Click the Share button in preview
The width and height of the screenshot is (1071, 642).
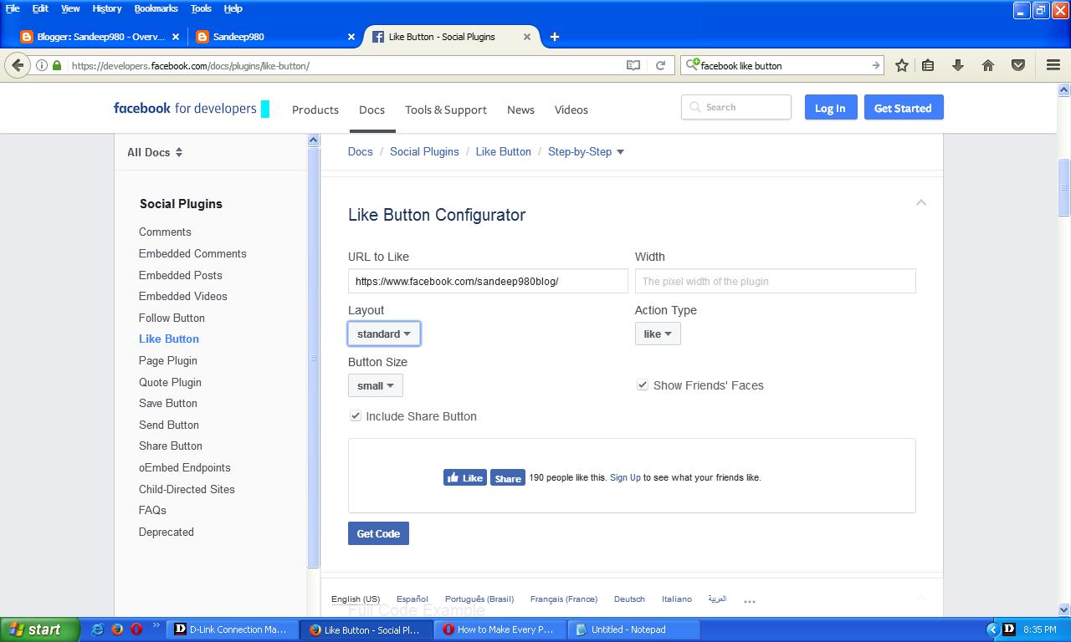click(507, 477)
